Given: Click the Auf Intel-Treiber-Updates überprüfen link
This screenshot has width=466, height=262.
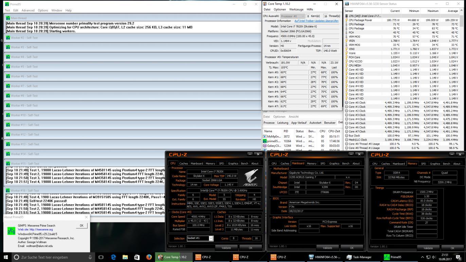Looking at the screenshot, I should pyautogui.click(x=316, y=21).
